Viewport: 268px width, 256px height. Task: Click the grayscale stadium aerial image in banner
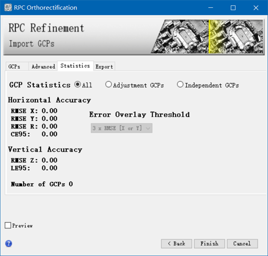pos(180,36)
